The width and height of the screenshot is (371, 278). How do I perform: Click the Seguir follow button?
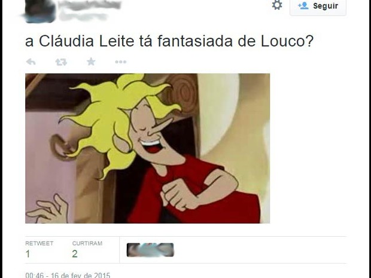318,7
